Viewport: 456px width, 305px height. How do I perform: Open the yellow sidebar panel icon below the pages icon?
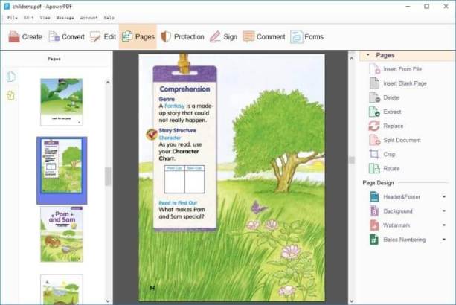point(10,95)
